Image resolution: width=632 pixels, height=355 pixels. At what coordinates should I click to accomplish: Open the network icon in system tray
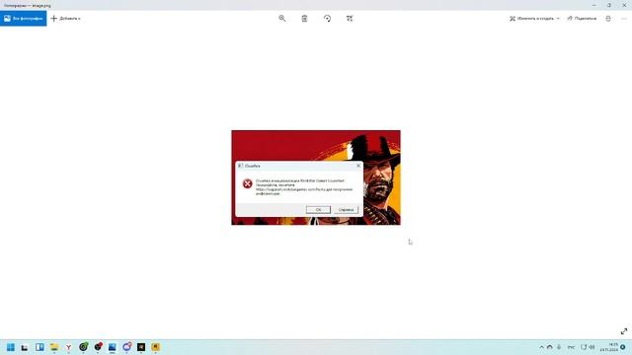(584, 347)
